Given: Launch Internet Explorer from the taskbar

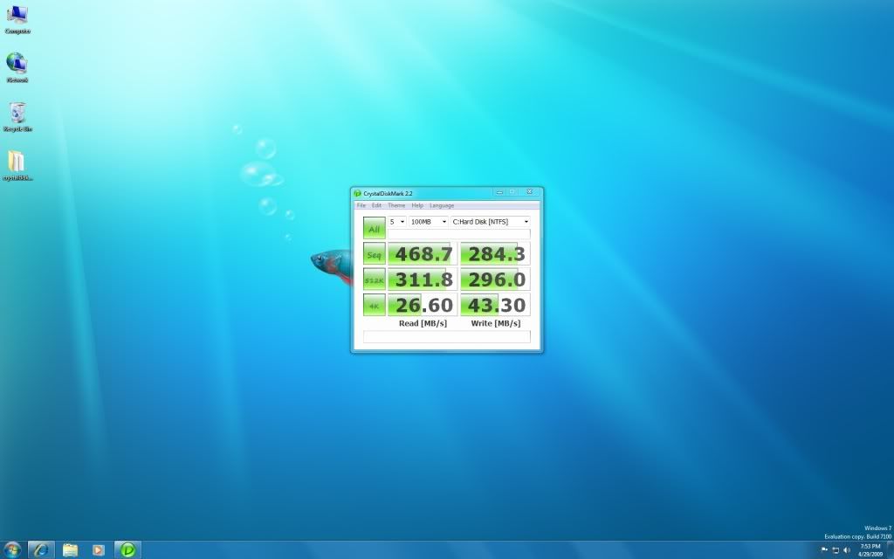Looking at the screenshot, I should pyautogui.click(x=41, y=549).
